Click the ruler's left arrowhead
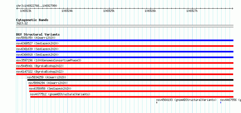The image size is (241, 113). [x=17, y=8]
